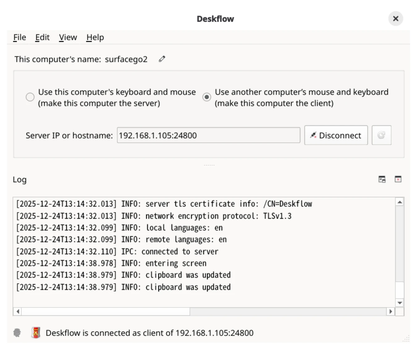
Task: Click the log's right scroll arrow
Action: point(390,311)
